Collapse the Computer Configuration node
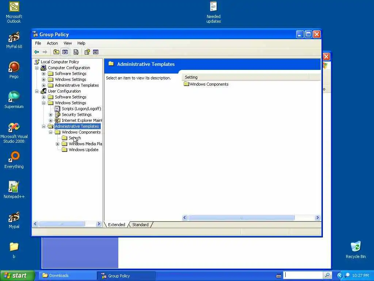 click(37, 68)
